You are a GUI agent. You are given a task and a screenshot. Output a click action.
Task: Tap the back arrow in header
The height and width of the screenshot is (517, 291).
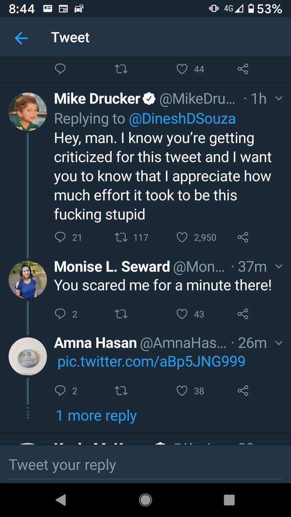tap(21, 38)
